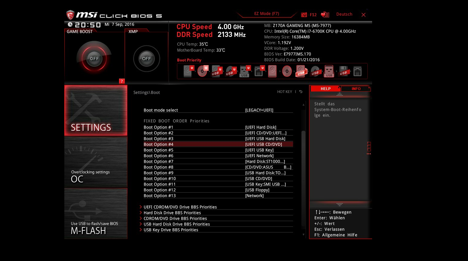Change language via Deutsch selector
Viewport: 468px width, 261px height.
click(344, 14)
